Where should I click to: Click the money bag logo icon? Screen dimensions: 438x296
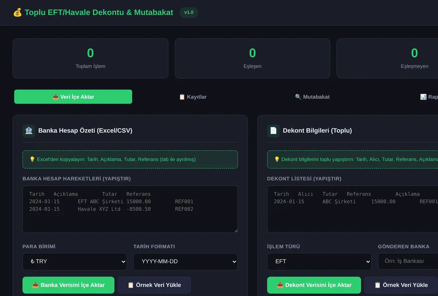pos(18,12)
